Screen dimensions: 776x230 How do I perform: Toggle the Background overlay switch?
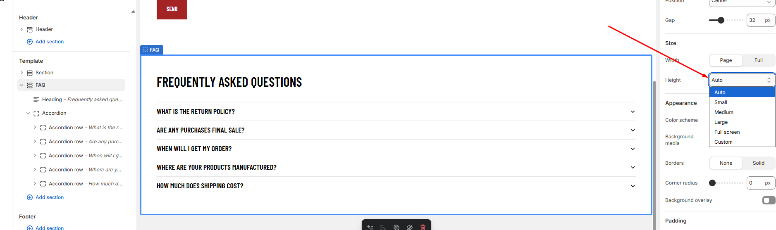coord(769,200)
